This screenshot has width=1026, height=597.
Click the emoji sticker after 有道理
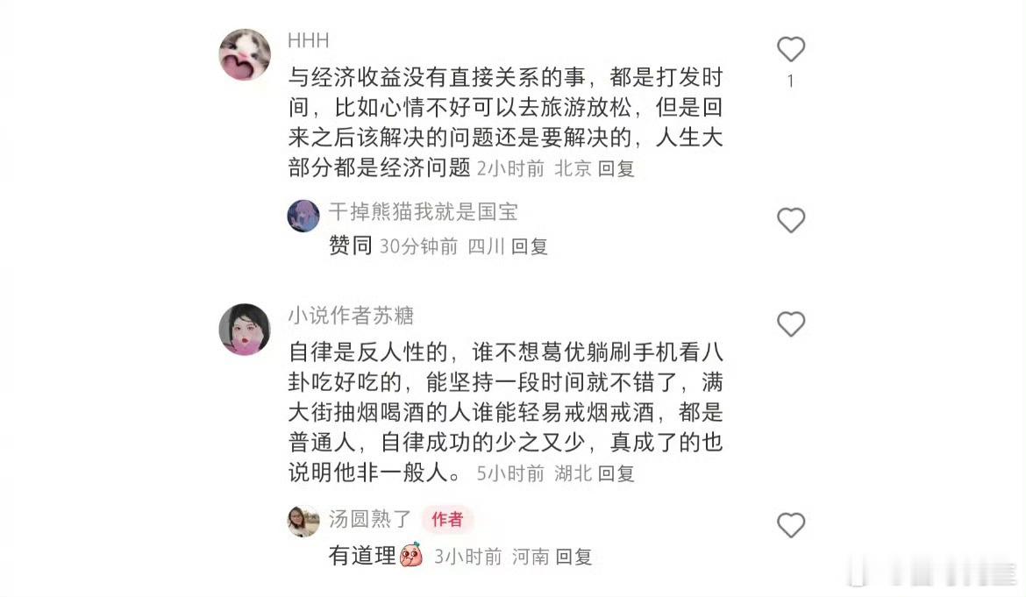(x=411, y=555)
